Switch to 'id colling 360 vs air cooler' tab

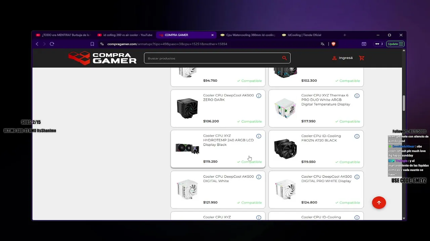[125, 35]
